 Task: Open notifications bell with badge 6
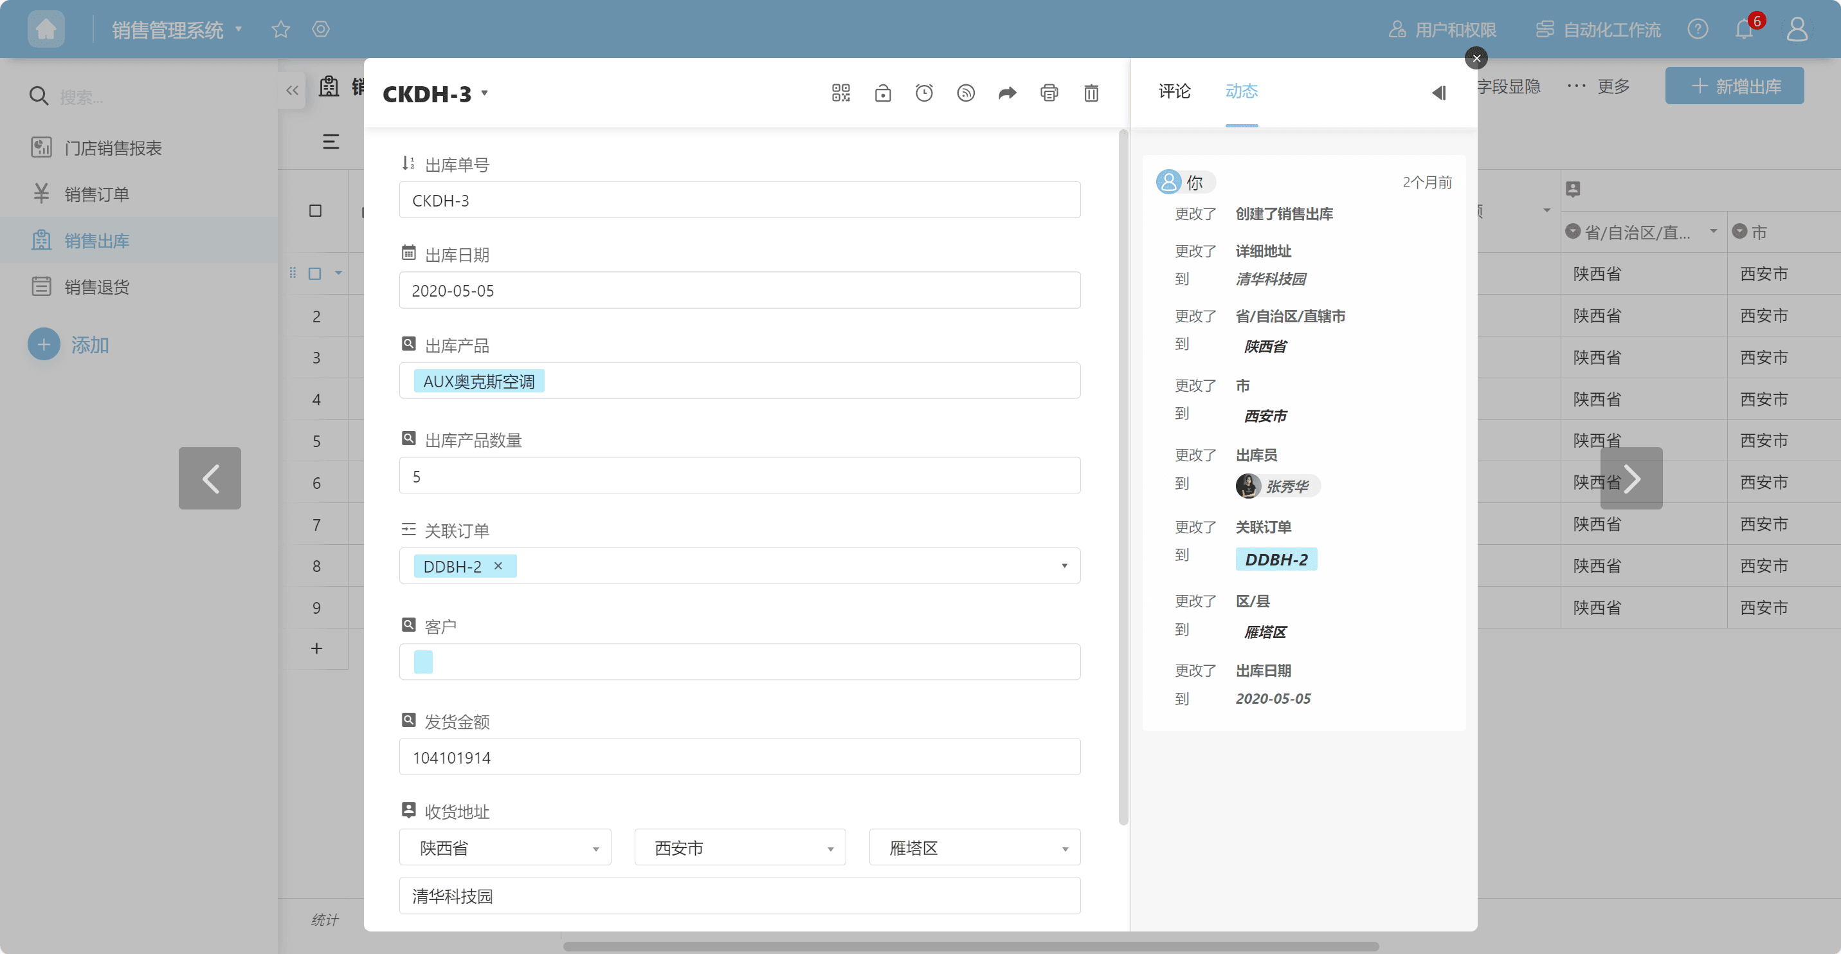pyautogui.click(x=1745, y=30)
